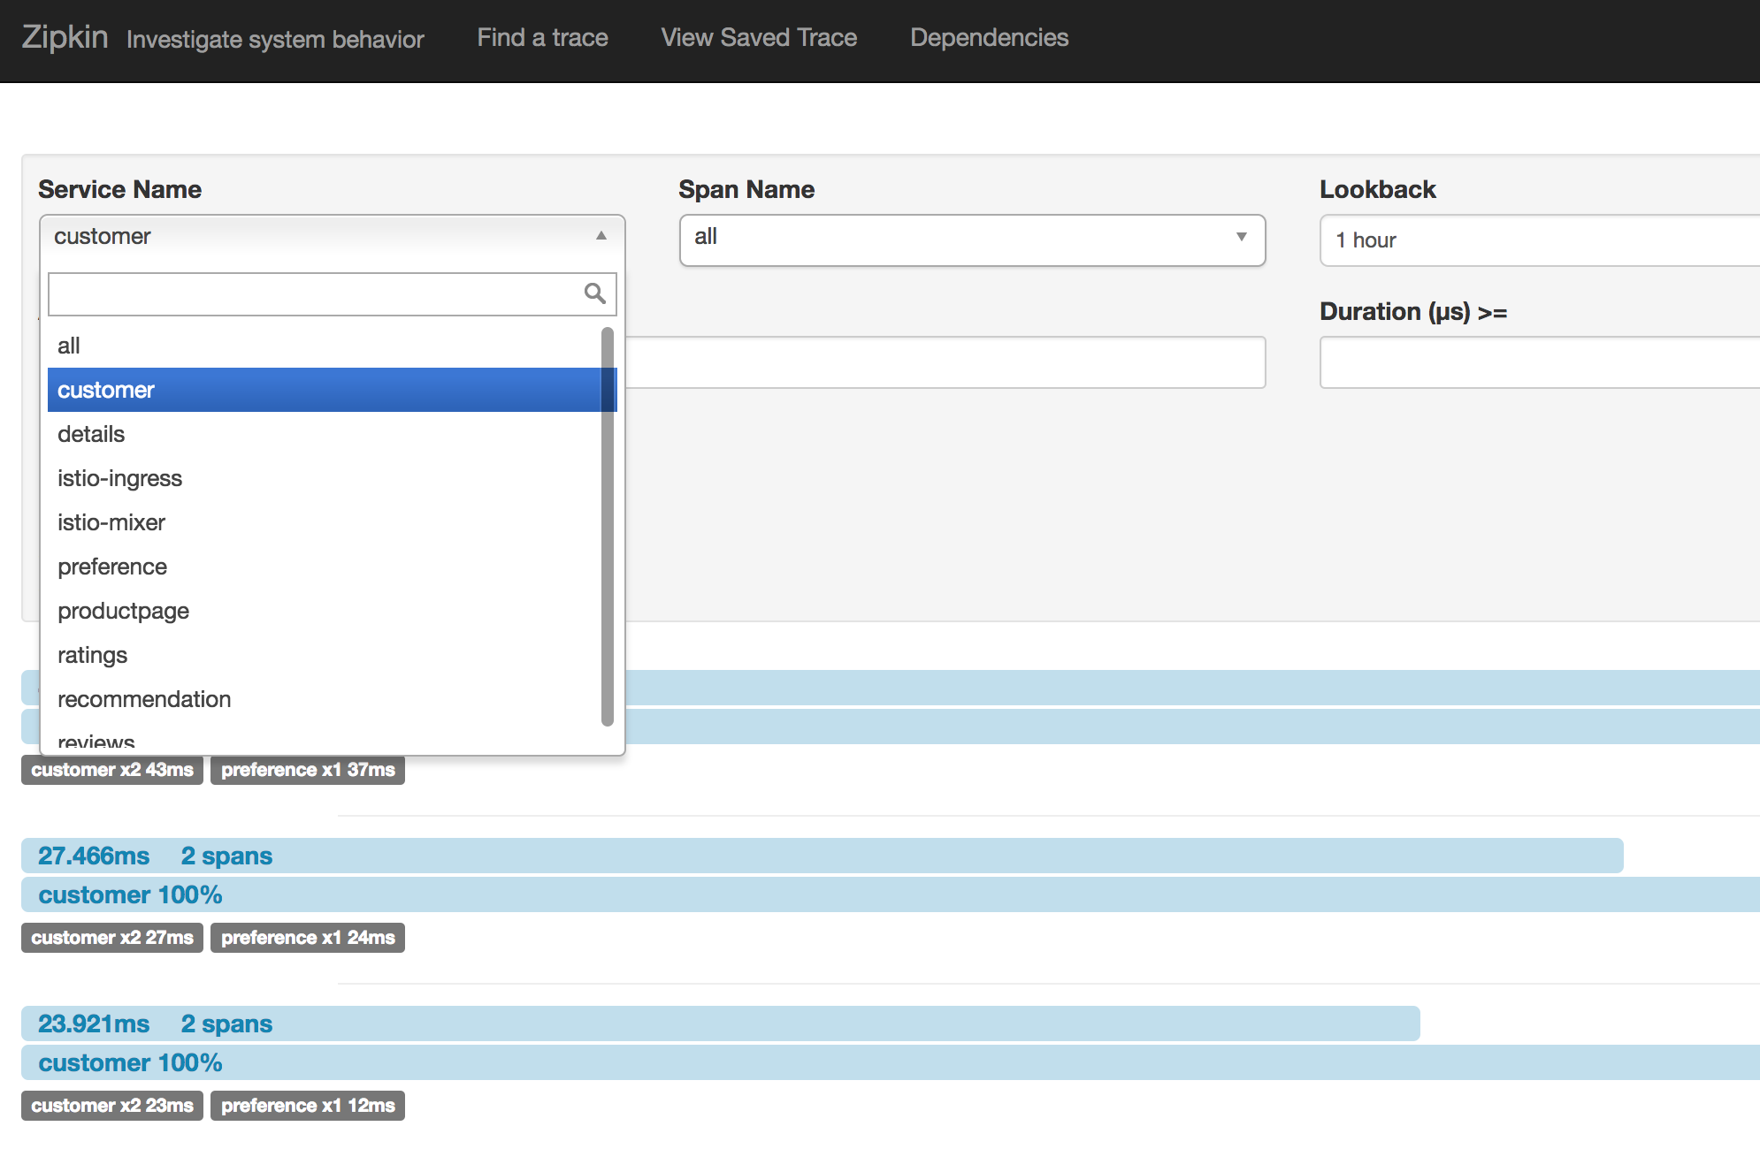
Task: Open the Find a trace tab
Action: (542, 37)
